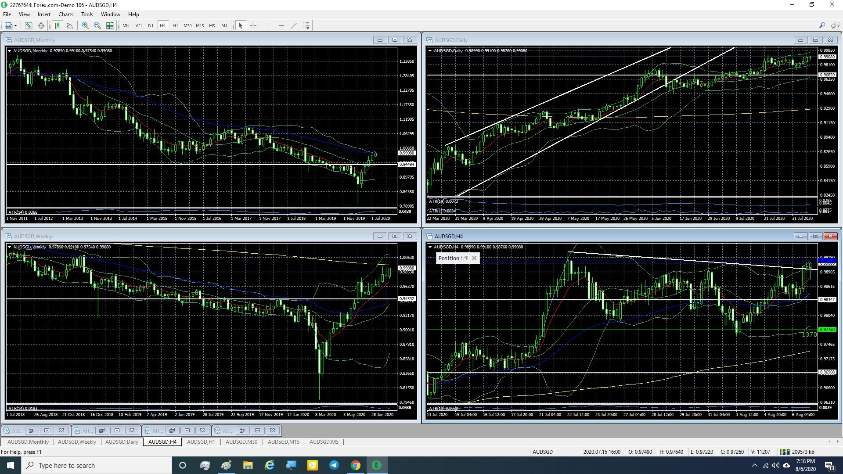
Task: Close the fourth minimized AU... window
Action: 272,431
